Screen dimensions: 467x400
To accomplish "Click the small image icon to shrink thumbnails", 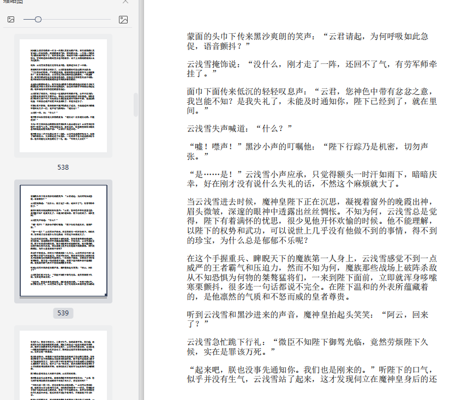I will coord(11,20).
